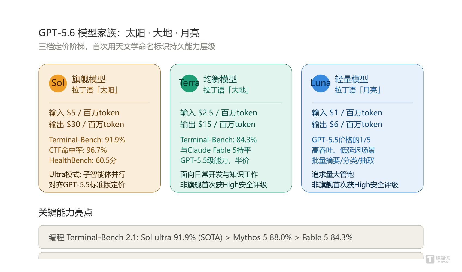Click the GPT-5.6 model family title
This screenshot has width=462, height=272.
pyautogui.click(x=119, y=33)
